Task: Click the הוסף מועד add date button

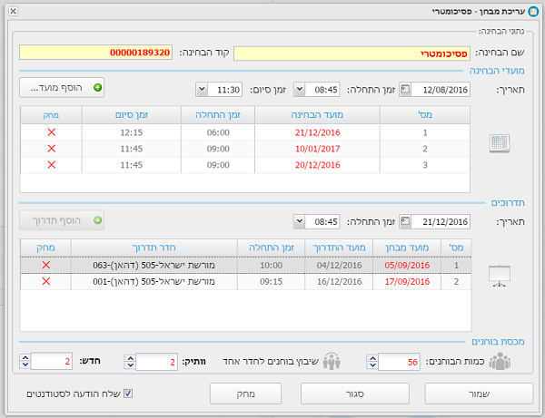Action: click(62, 87)
